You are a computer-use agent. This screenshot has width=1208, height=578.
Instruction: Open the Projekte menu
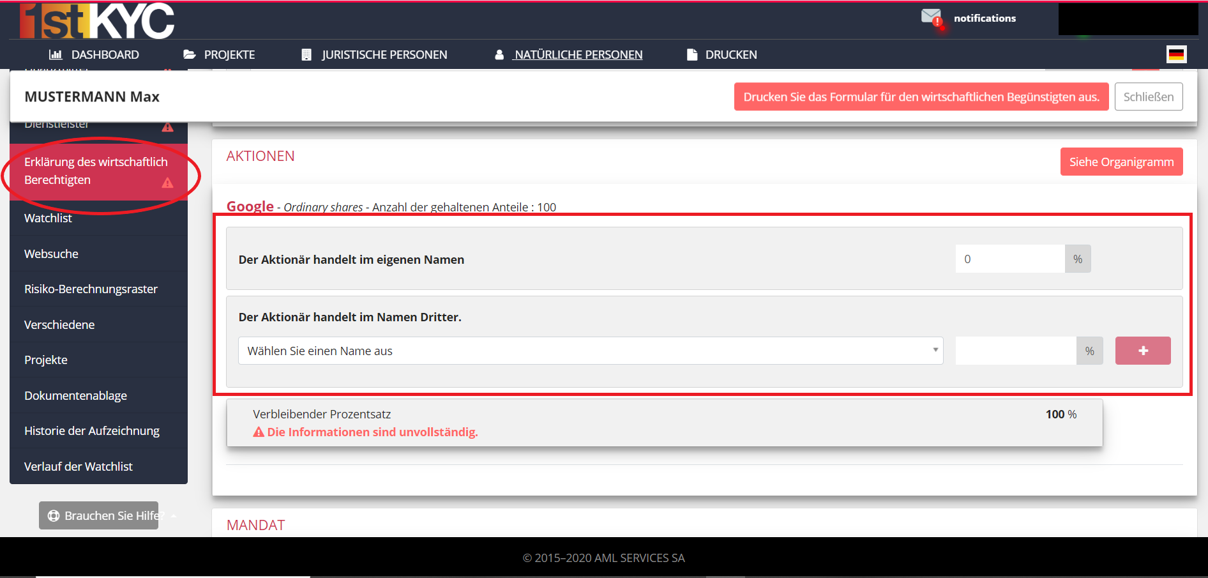[x=229, y=55]
